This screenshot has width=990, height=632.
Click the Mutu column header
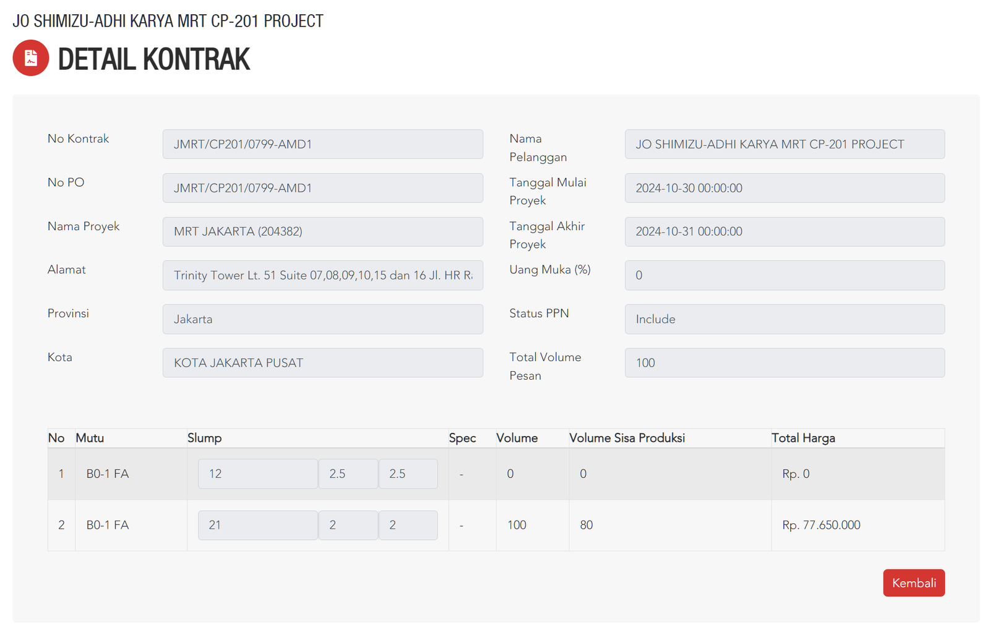click(x=90, y=438)
